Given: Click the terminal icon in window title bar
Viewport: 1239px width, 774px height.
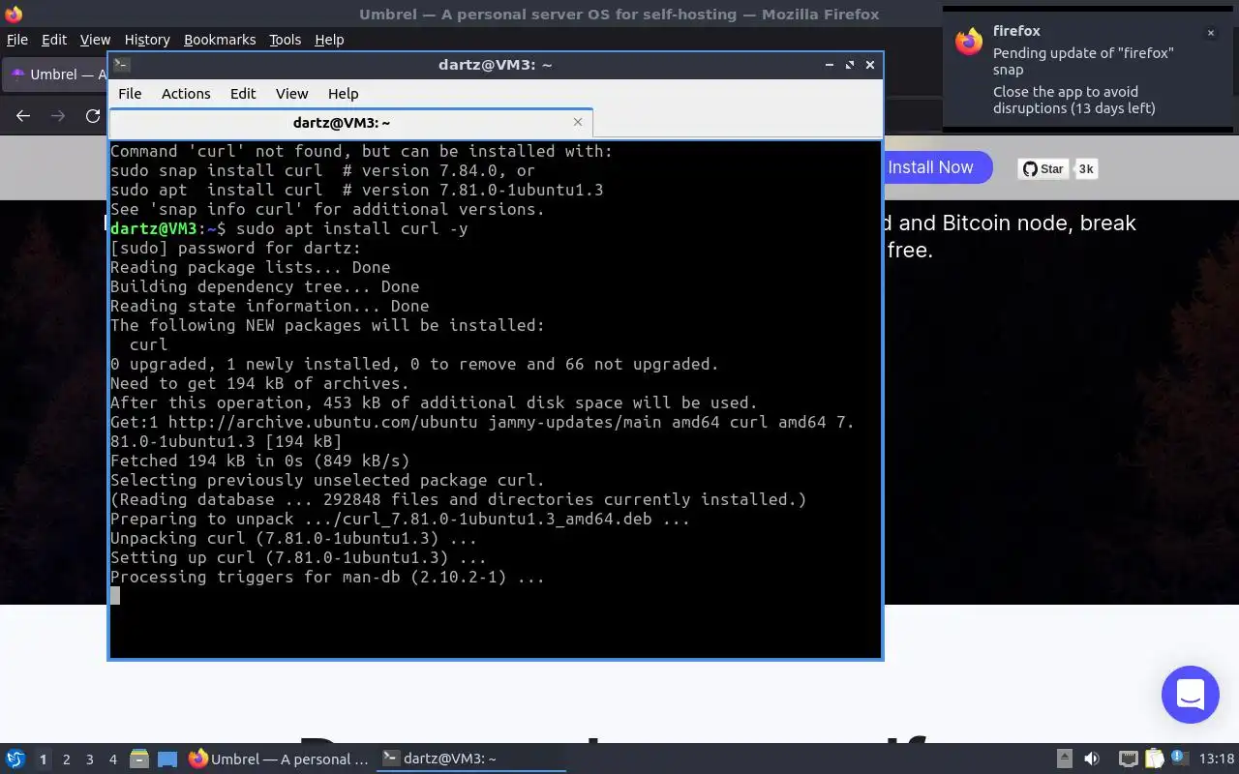Looking at the screenshot, I should point(122,65).
